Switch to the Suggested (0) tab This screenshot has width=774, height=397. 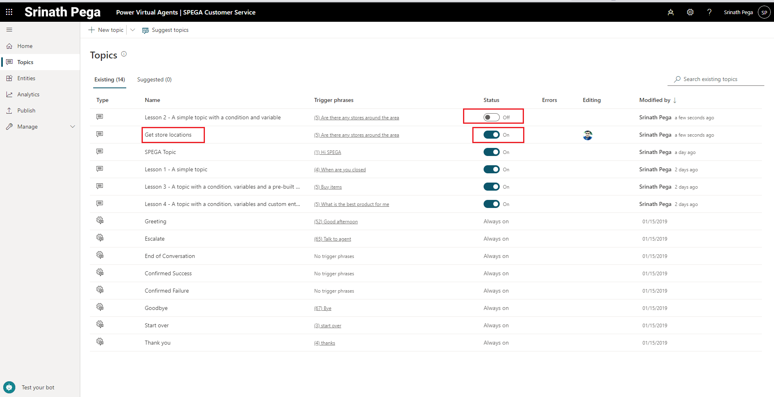coord(154,79)
